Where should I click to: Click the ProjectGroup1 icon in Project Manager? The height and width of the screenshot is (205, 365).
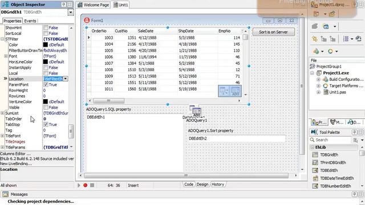click(x=313, y=67)
